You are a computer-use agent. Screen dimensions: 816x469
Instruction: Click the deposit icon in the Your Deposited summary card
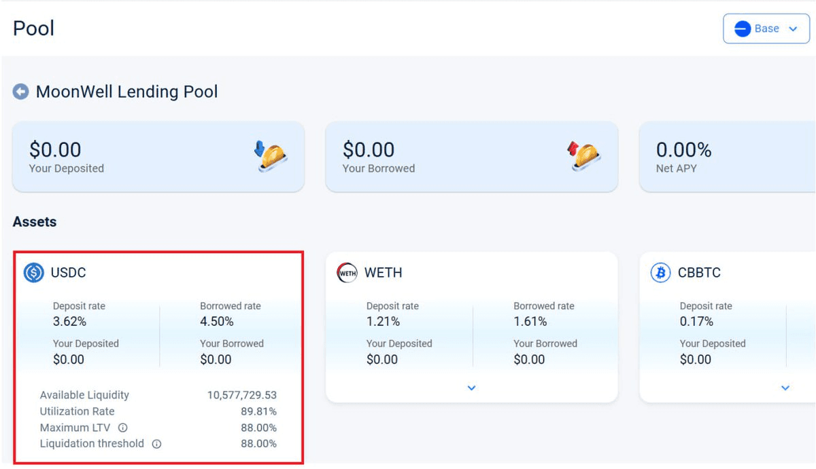(x=271, y=156)
